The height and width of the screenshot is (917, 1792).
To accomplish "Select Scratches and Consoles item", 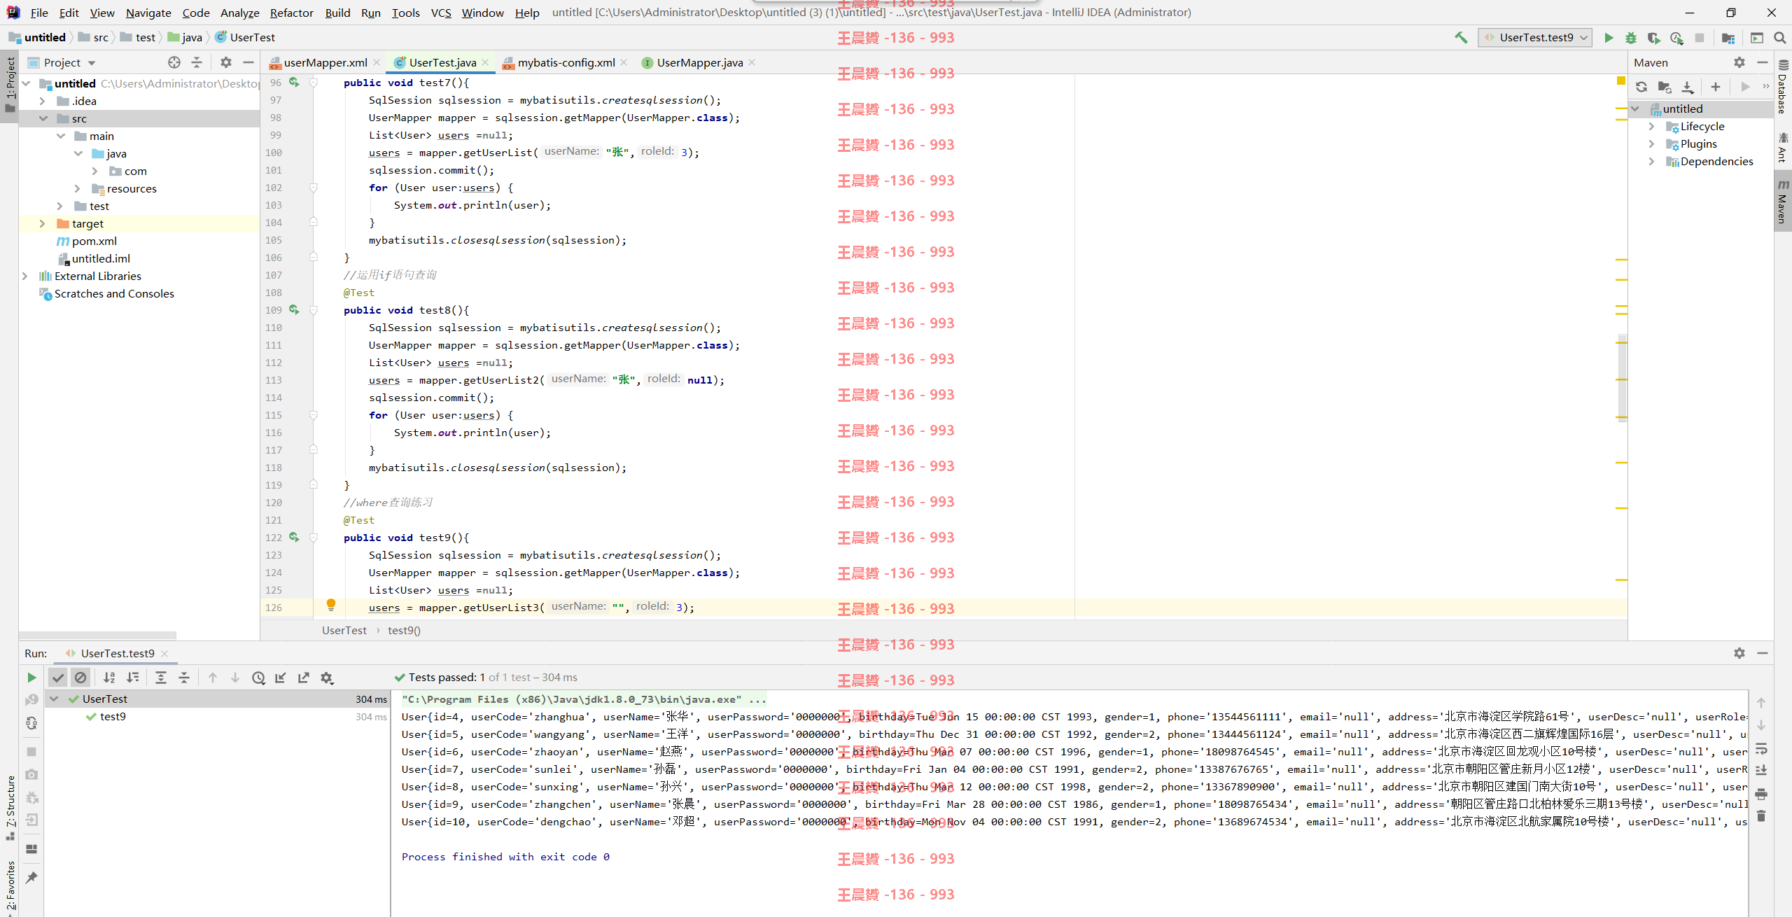I will click(x=114, y=293).
